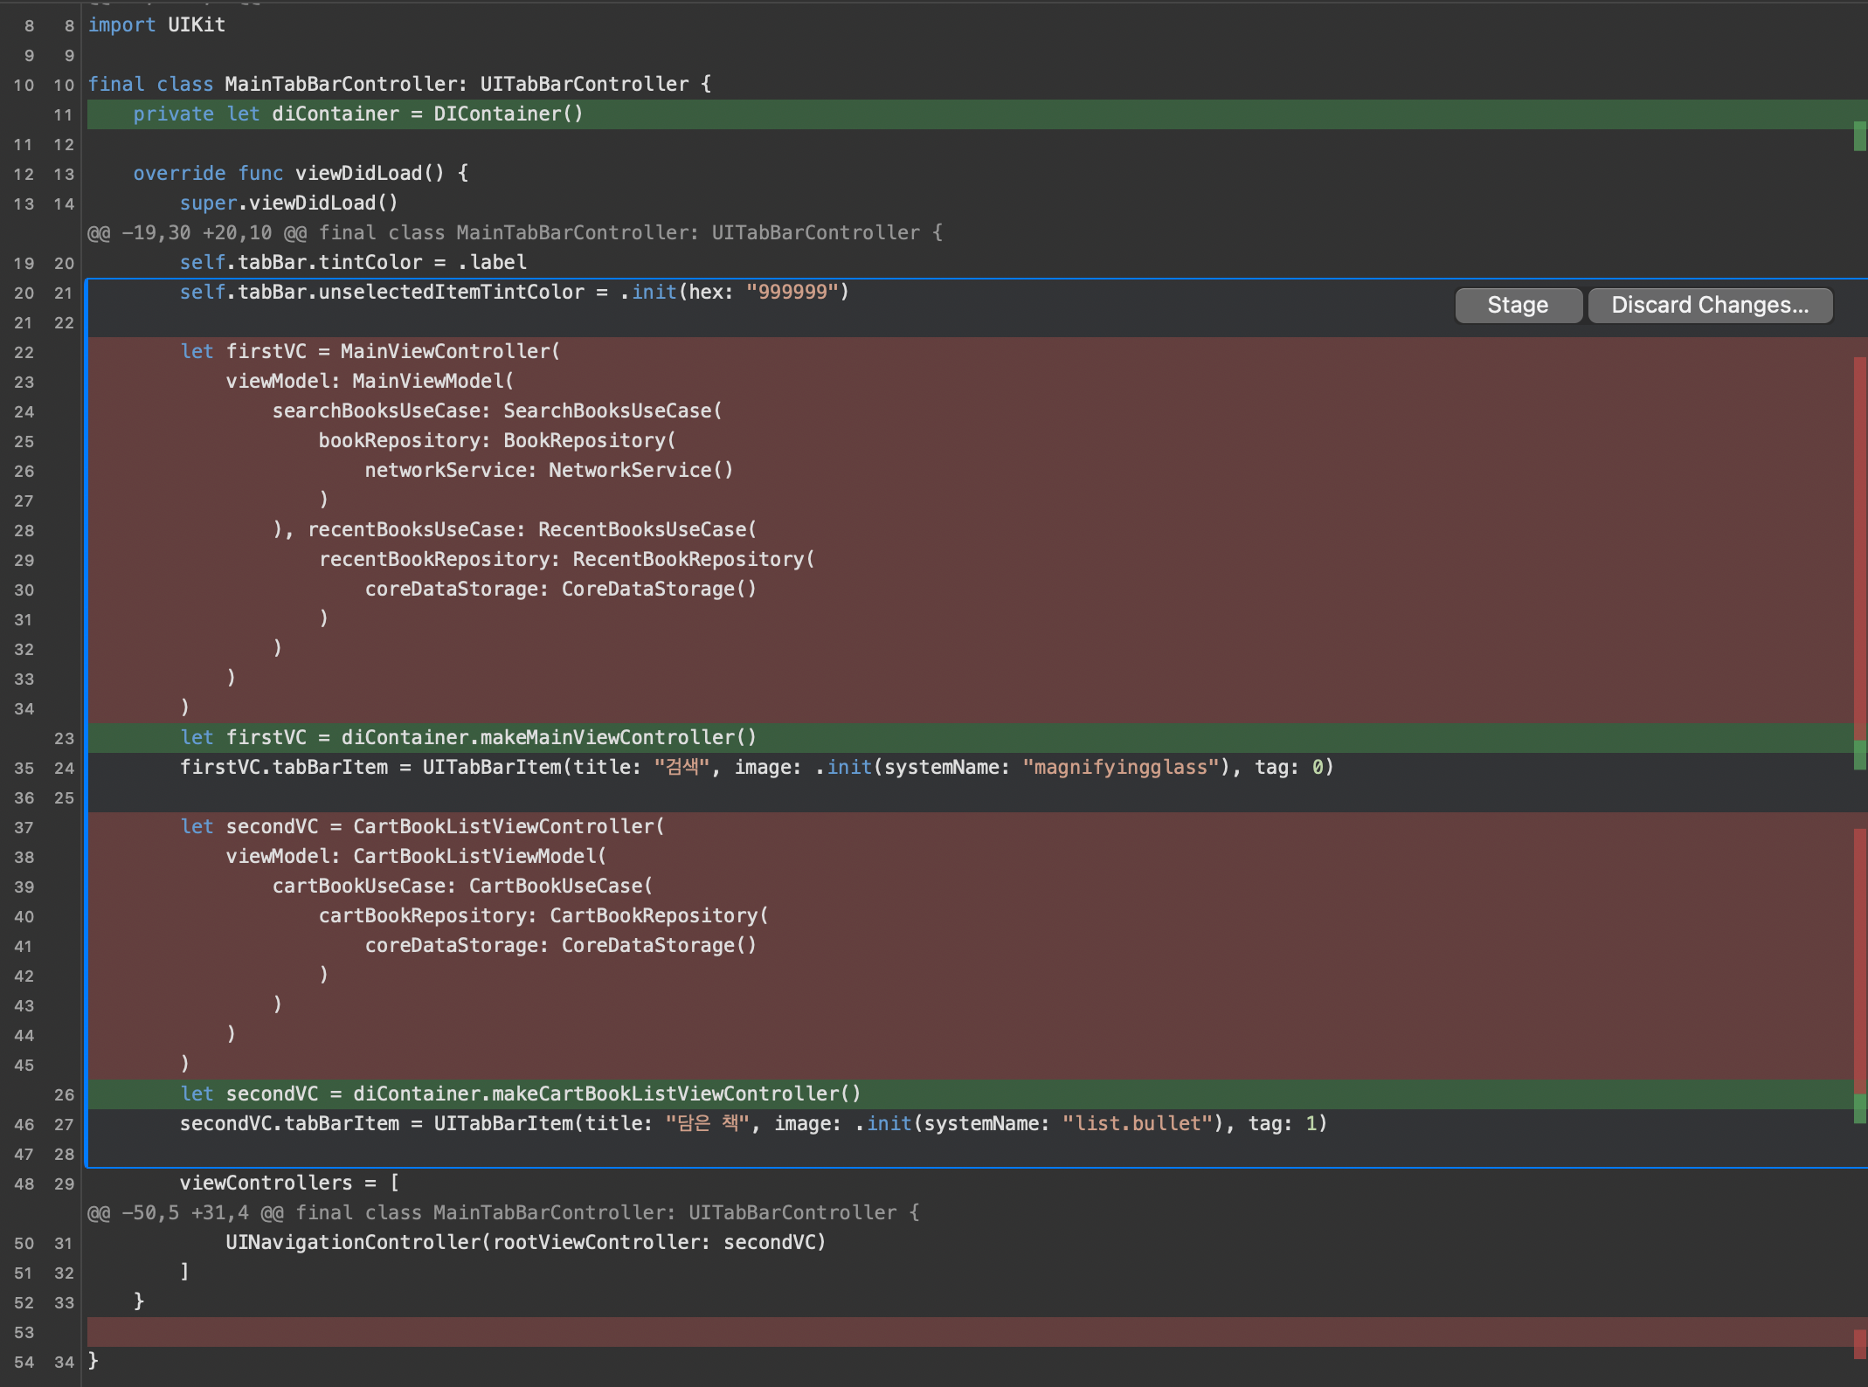This screenshot has height=1387, width=1868.
Task: Click removed 'networkService: NetworkService()' line
Action: tap(549, 470)
